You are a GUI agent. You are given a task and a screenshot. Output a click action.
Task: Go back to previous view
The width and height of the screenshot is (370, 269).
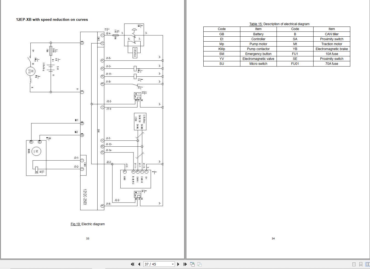[192, 264]
